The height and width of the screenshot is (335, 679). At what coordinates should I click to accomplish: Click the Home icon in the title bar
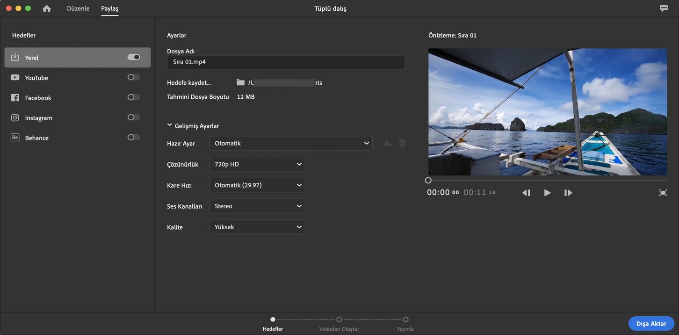pos(47,8)
